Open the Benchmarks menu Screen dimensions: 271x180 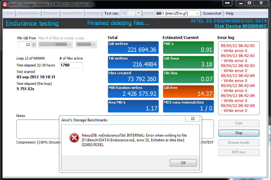(28, 13)
